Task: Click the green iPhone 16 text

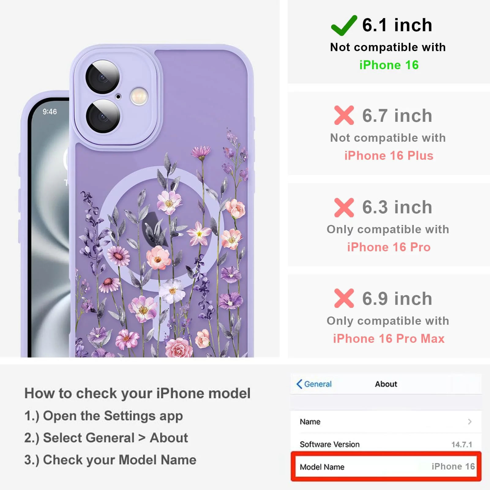Action: [389, 65]
